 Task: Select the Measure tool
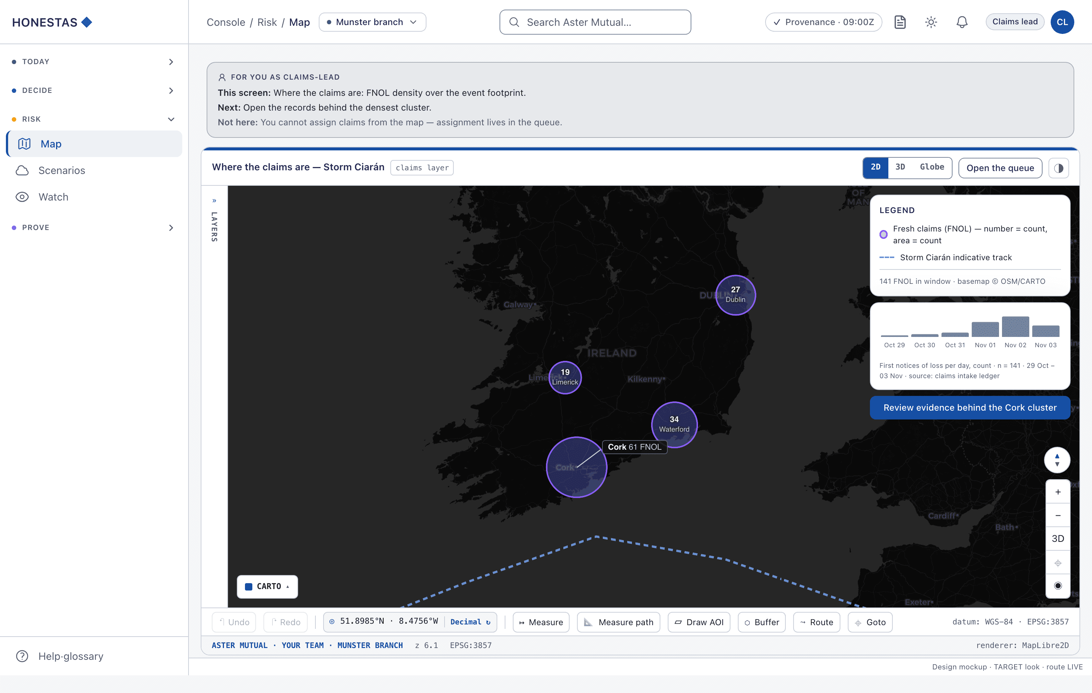point(541,622)
